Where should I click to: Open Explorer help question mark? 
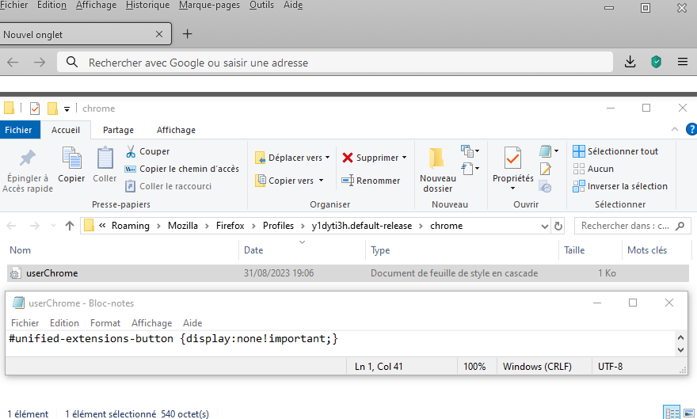(691, 129)
